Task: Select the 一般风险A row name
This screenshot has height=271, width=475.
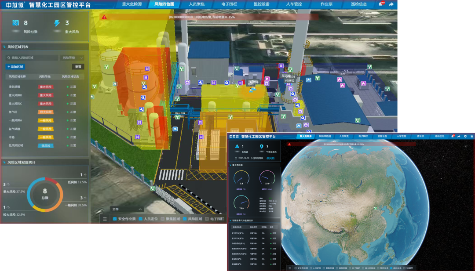Action: (15, 120)
